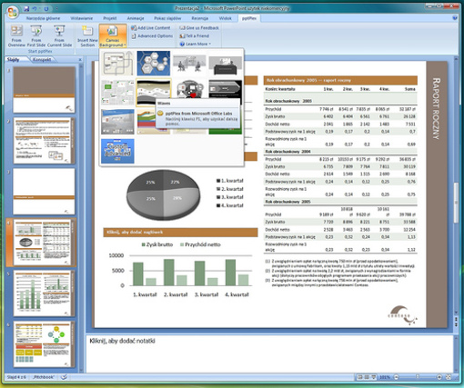
Task: Select slide 6 thumbnail
Action: [44, 344]
